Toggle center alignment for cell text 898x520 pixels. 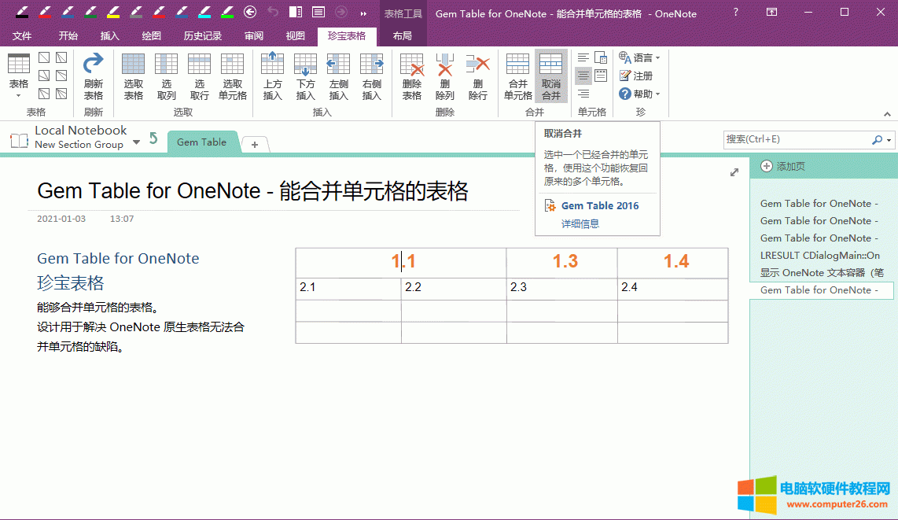click(x=583, y=76)
